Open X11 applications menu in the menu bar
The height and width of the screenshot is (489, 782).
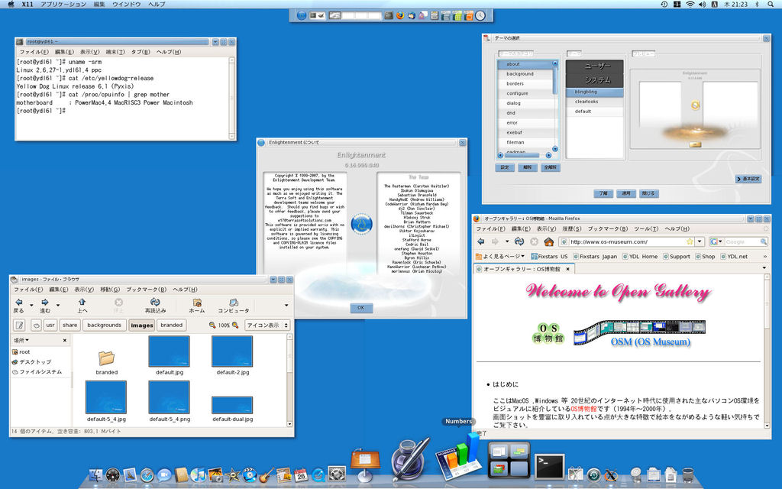pyautogui.click(x=63, y=4)
